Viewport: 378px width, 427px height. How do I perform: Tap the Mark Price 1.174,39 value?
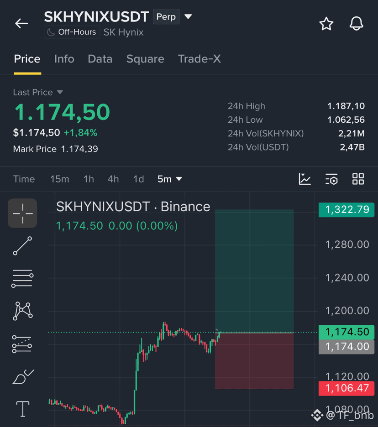click(79, 149)
